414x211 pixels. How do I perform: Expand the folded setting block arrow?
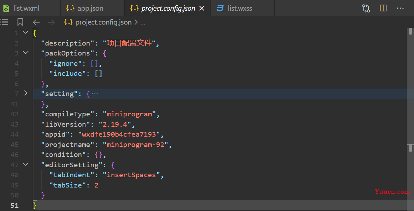pyautogui.click(x=26, y=93)
